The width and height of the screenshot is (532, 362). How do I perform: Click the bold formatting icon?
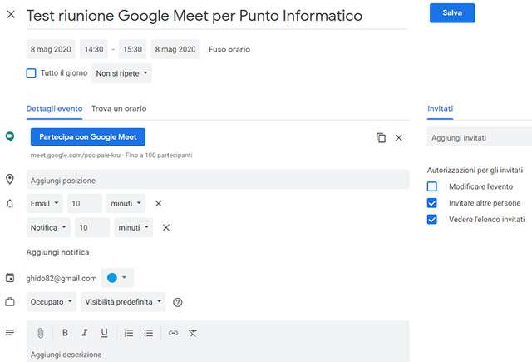coord(65,333)
